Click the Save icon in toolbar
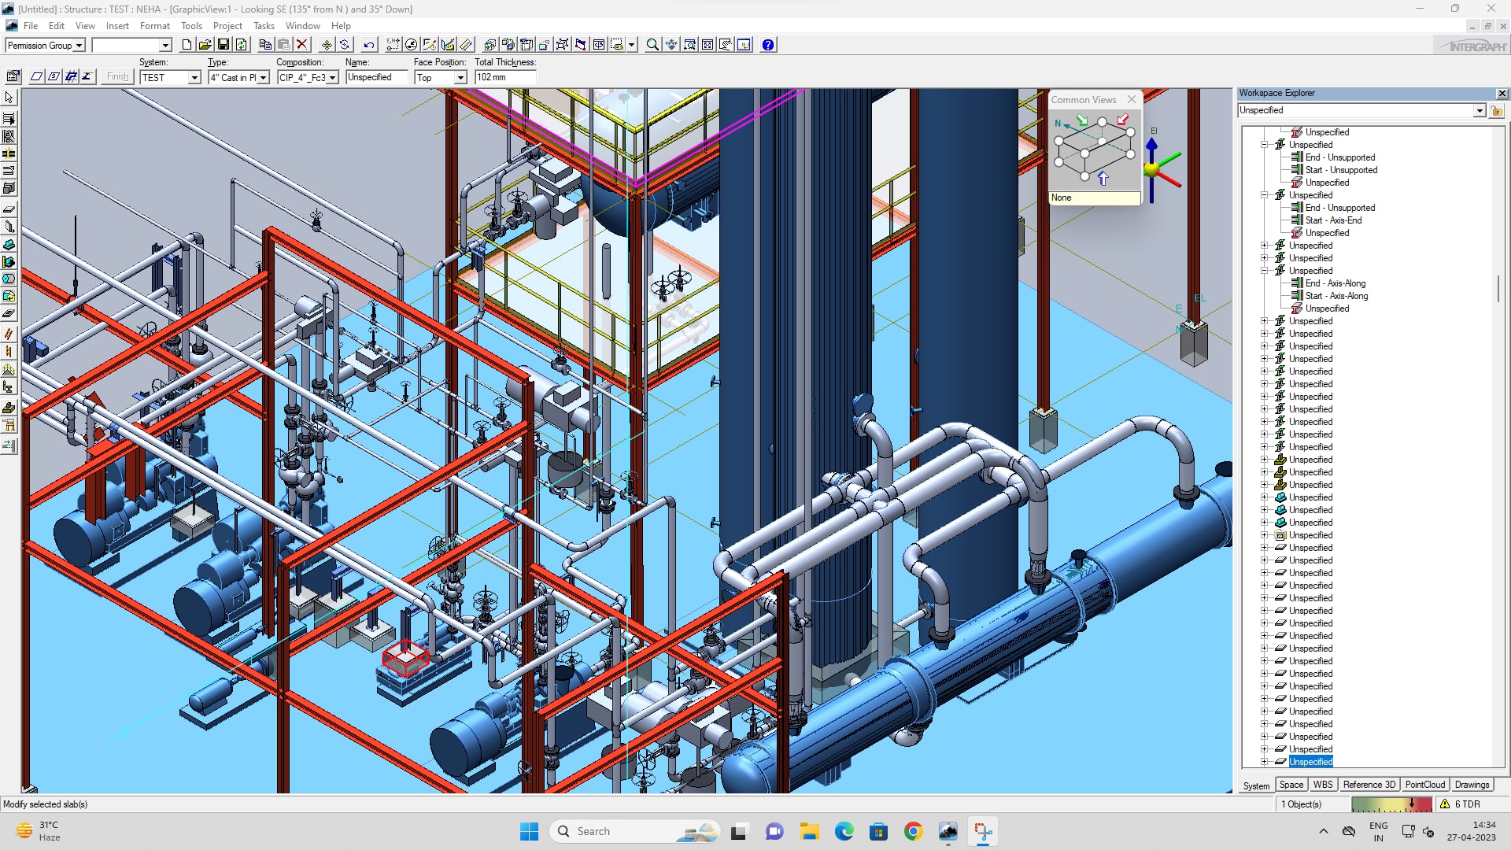The width and height of the screenshot is (1511, 850). click(224, 45)
